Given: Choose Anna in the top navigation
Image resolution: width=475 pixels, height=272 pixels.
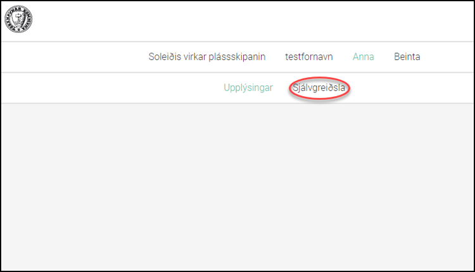Looking at the screenshot, I should pyautogui.click(x=363, y=57).
